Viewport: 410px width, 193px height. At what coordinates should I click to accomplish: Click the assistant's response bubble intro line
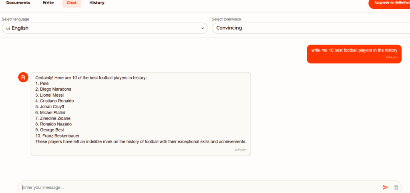click(91, 78)
